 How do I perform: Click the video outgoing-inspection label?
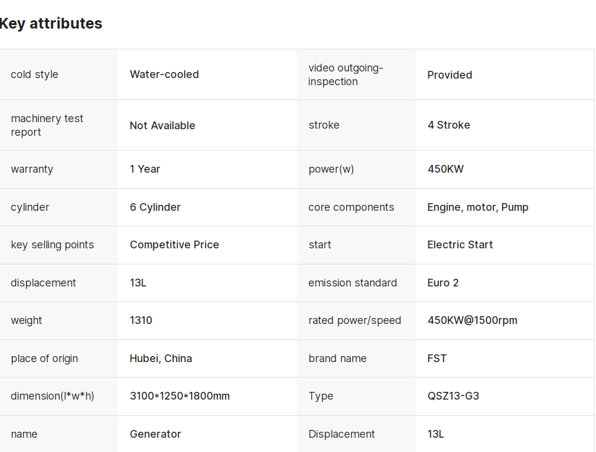click(x=346, y=74)
